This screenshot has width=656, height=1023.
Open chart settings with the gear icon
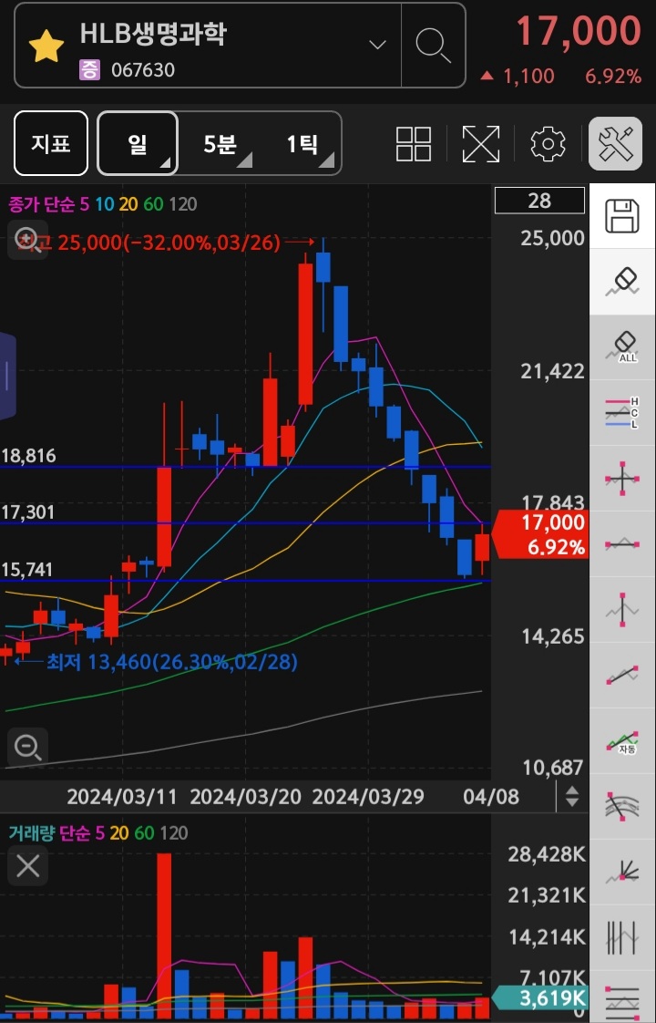click(548, 143)
